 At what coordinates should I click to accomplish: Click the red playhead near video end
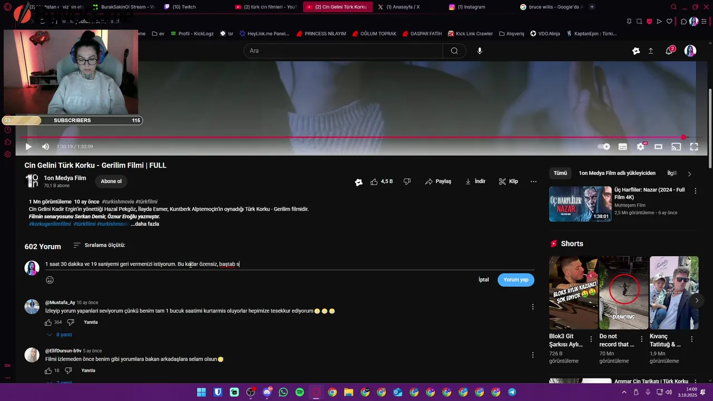pos(683,137)
